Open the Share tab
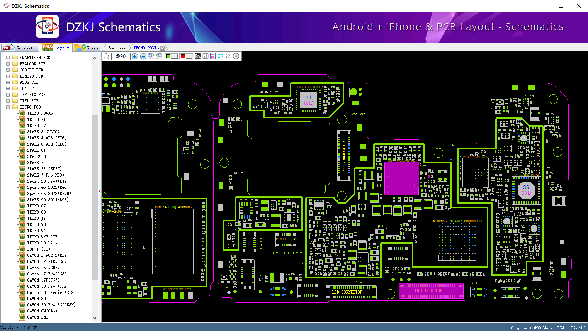The width and height of the screenshot is (588, 331). [x=87, y=48]
